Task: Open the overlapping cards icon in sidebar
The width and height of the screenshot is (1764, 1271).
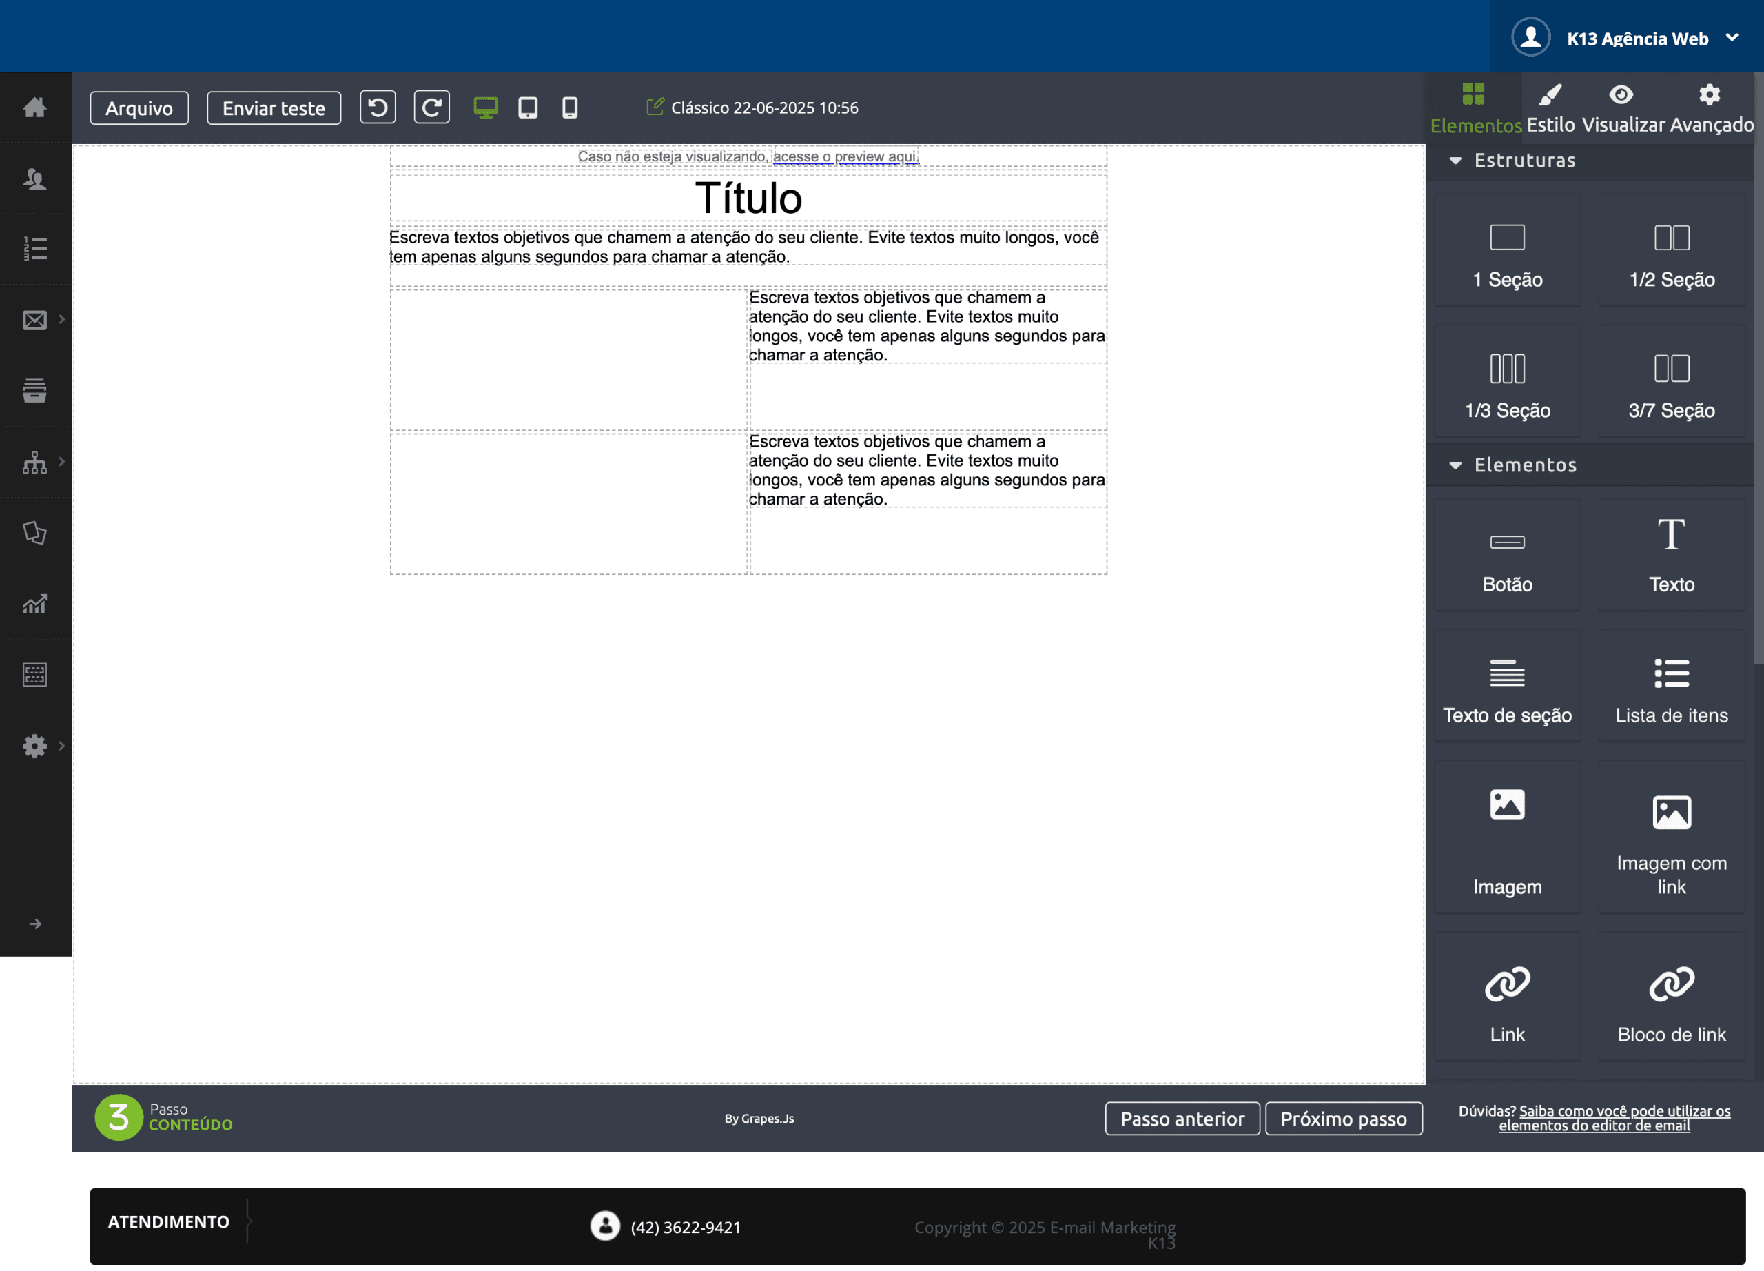Action: click(x=35, y=533)
